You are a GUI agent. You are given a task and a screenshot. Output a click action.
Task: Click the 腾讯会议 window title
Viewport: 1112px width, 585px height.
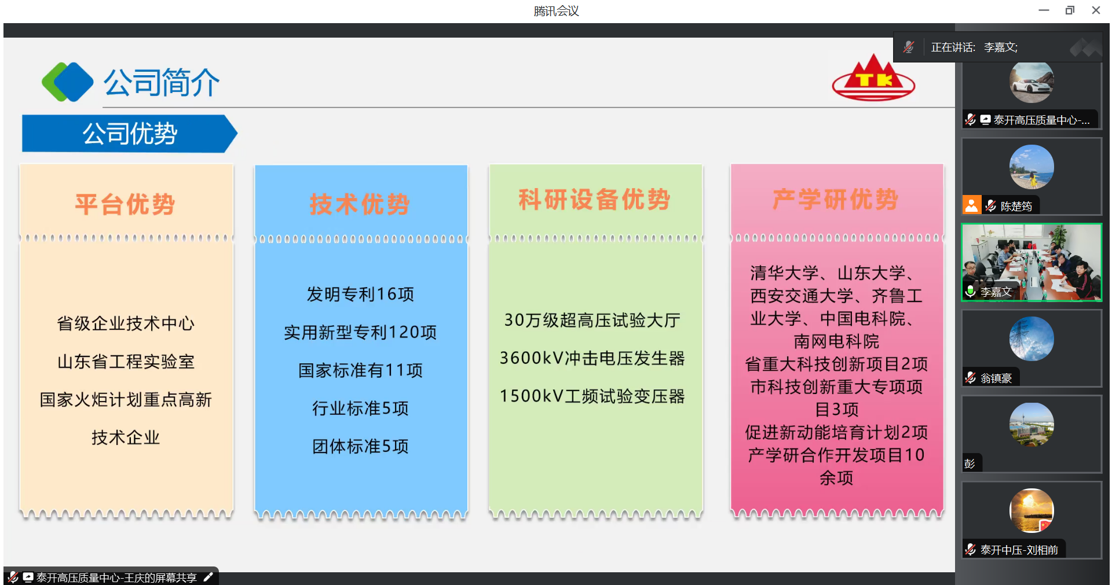pos(556,11)
